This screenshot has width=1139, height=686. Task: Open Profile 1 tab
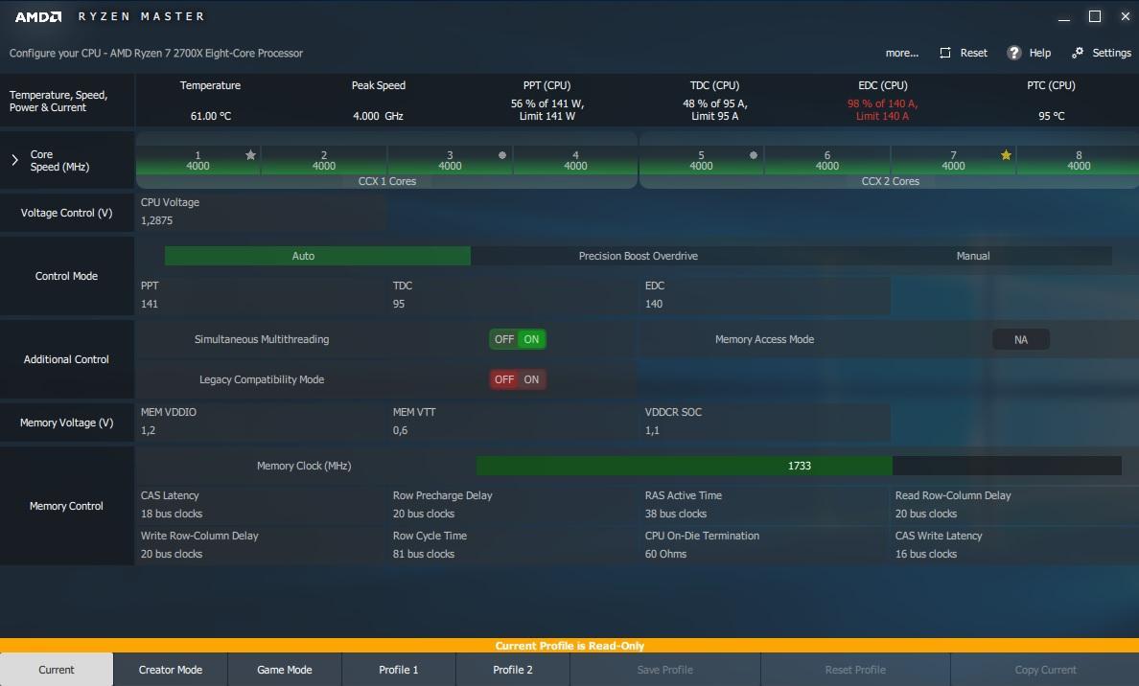399,670
